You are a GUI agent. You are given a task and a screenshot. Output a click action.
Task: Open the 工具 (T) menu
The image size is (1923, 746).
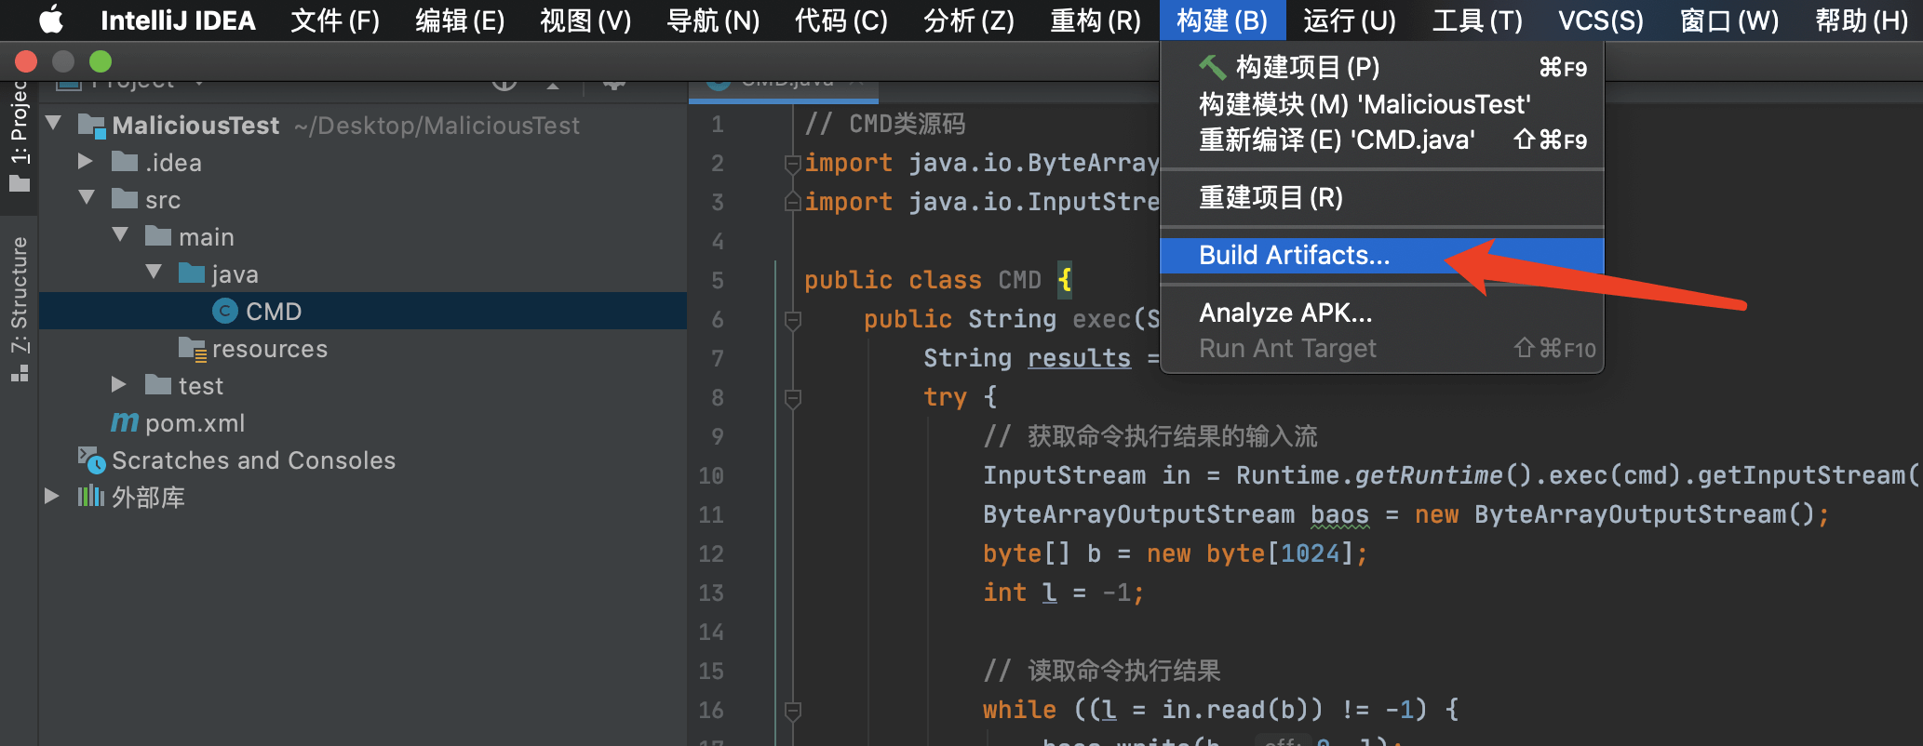click(x=1477, y=20)
